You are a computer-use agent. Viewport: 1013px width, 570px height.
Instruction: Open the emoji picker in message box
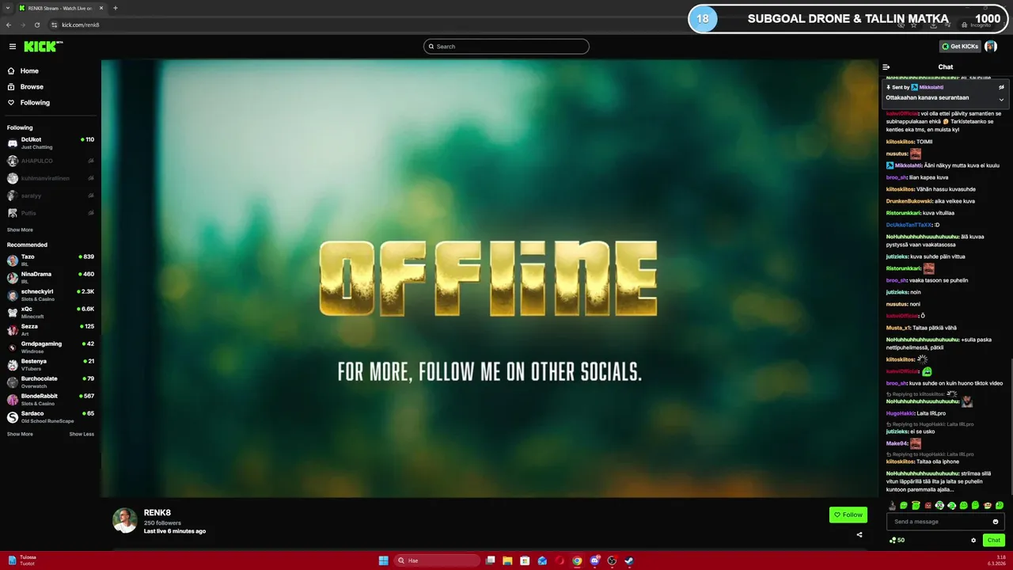click(996, 522)
